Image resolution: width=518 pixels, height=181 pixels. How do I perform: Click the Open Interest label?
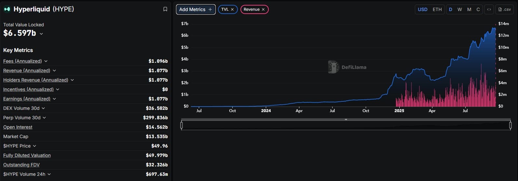click(x=18, y=127)
